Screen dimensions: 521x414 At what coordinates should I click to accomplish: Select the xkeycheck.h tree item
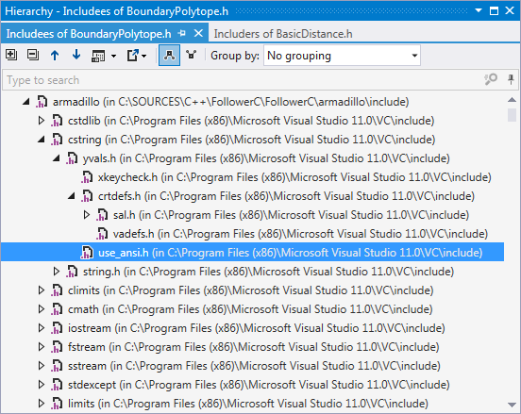pos(286,177)
